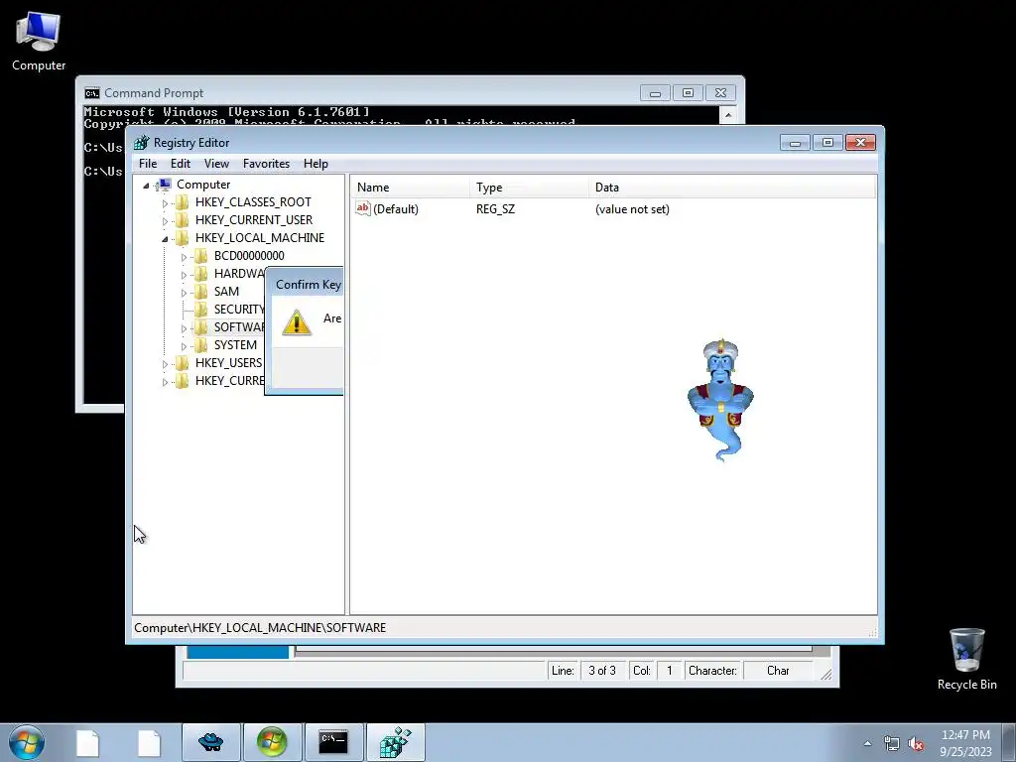Expand the HKEY_CURRENT_CONFIG arrow

click(x=166, y=382)
